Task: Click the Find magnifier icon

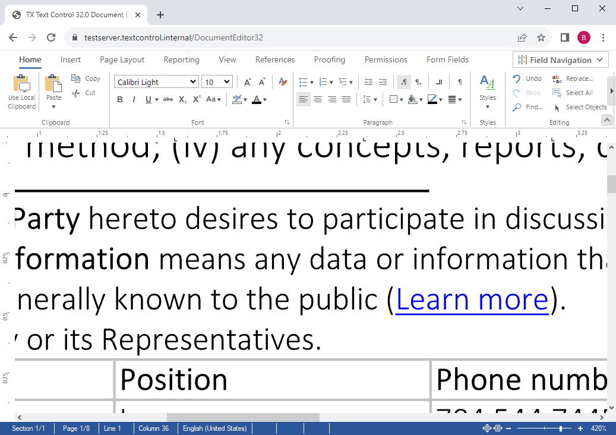Action: [x=517, y=107]
